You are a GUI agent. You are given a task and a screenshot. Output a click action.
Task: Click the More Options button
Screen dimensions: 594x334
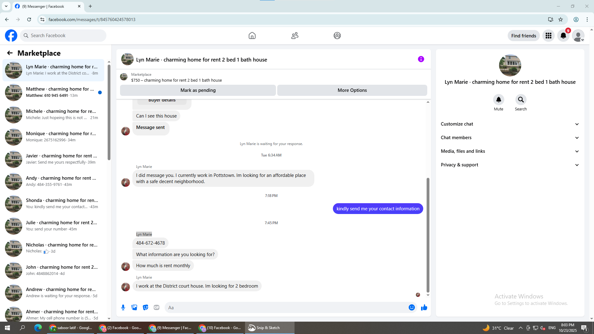(352, 90)
